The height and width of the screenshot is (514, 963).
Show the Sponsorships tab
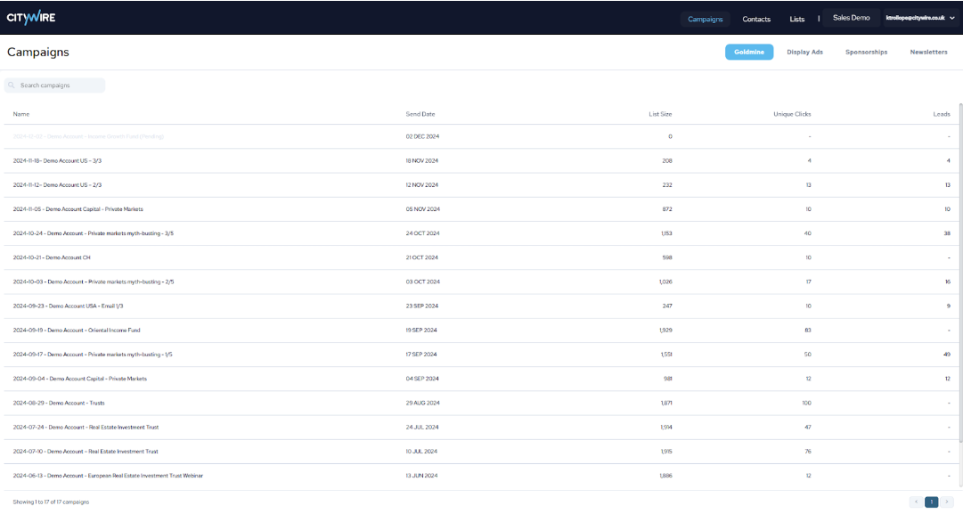866,53
